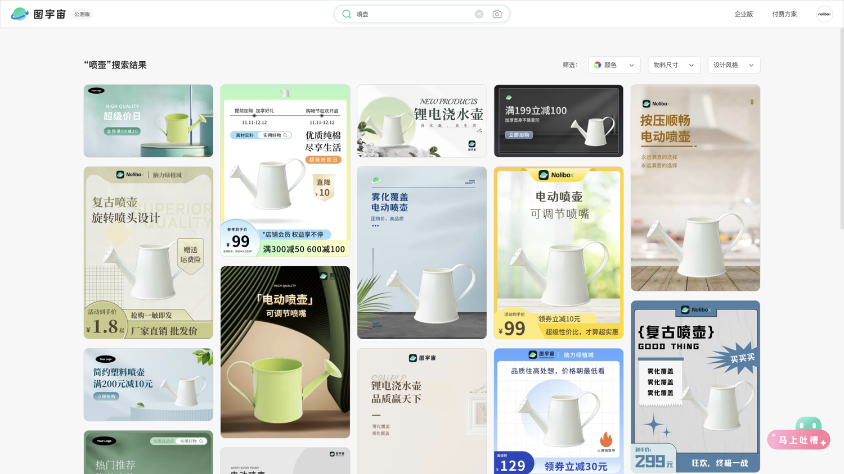This screenshot has height=474, width=844.
Task: Open the 热门推荐 green template
Action: [149, 453]
